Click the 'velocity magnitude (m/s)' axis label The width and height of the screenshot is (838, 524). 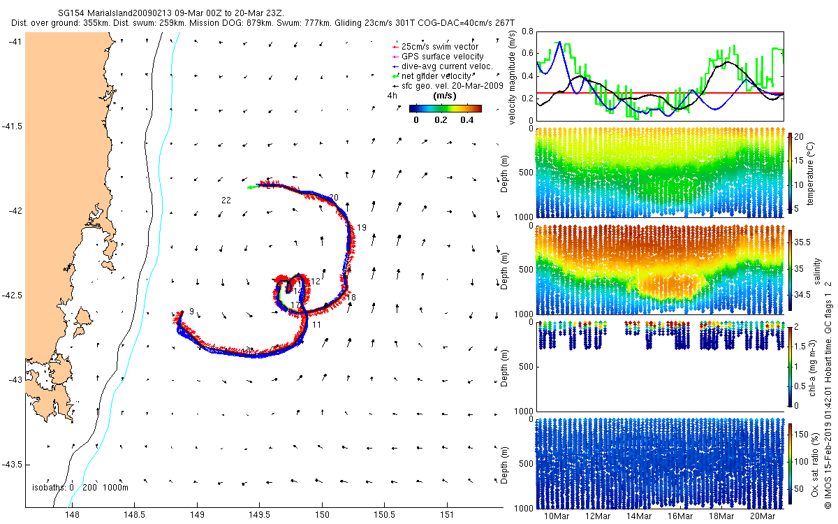point(512,77)
